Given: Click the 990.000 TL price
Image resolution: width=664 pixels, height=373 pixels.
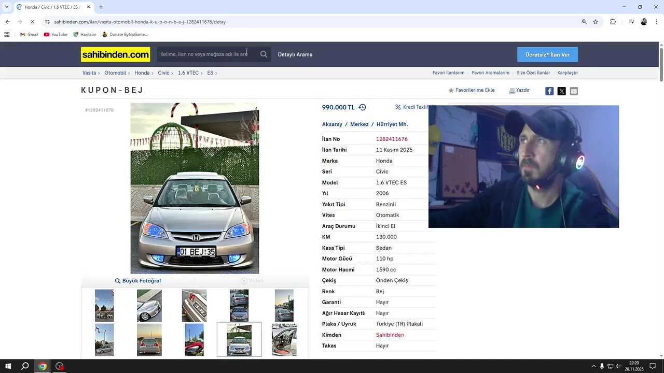Looking at the screenshot, I should click(x=338, y=107).
